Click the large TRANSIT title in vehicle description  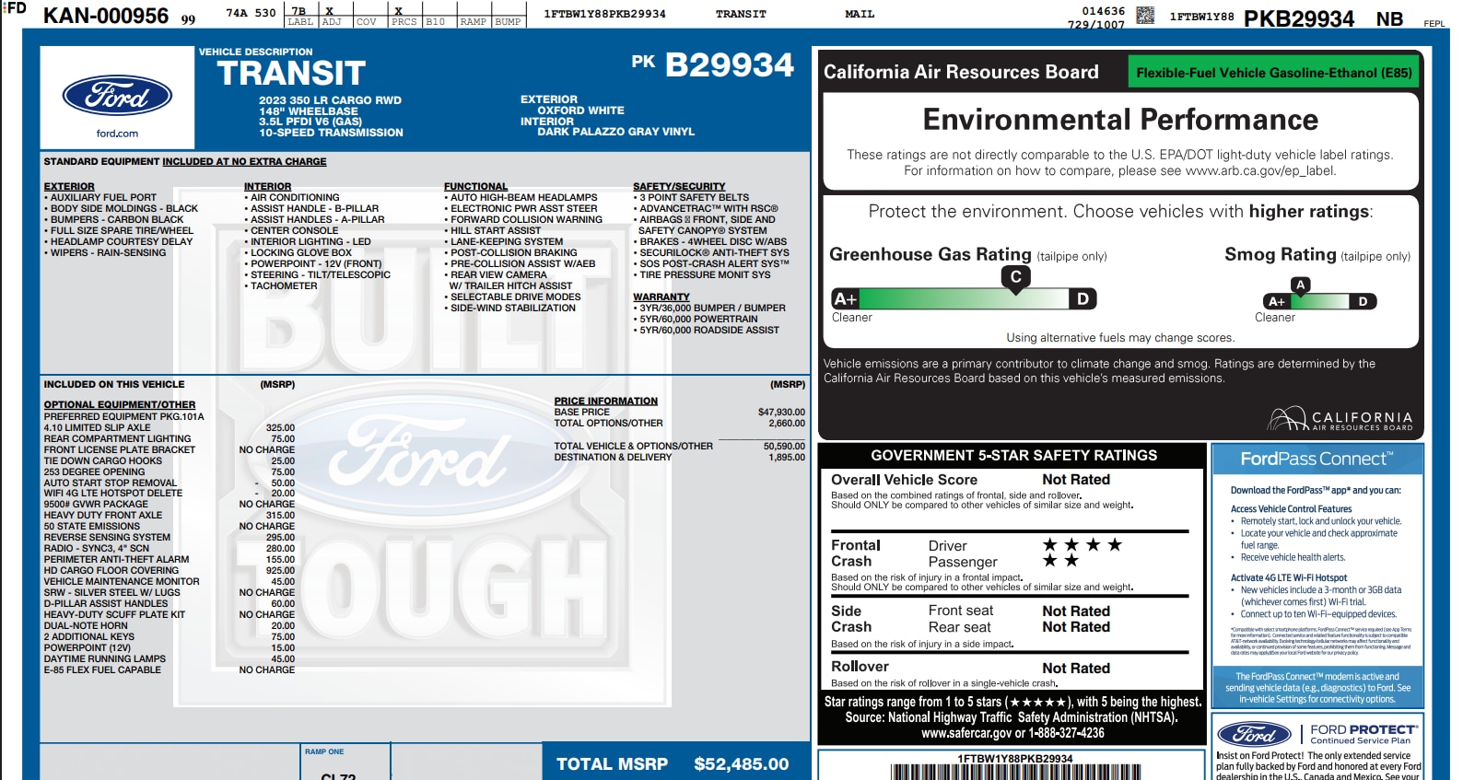point(291,73)
